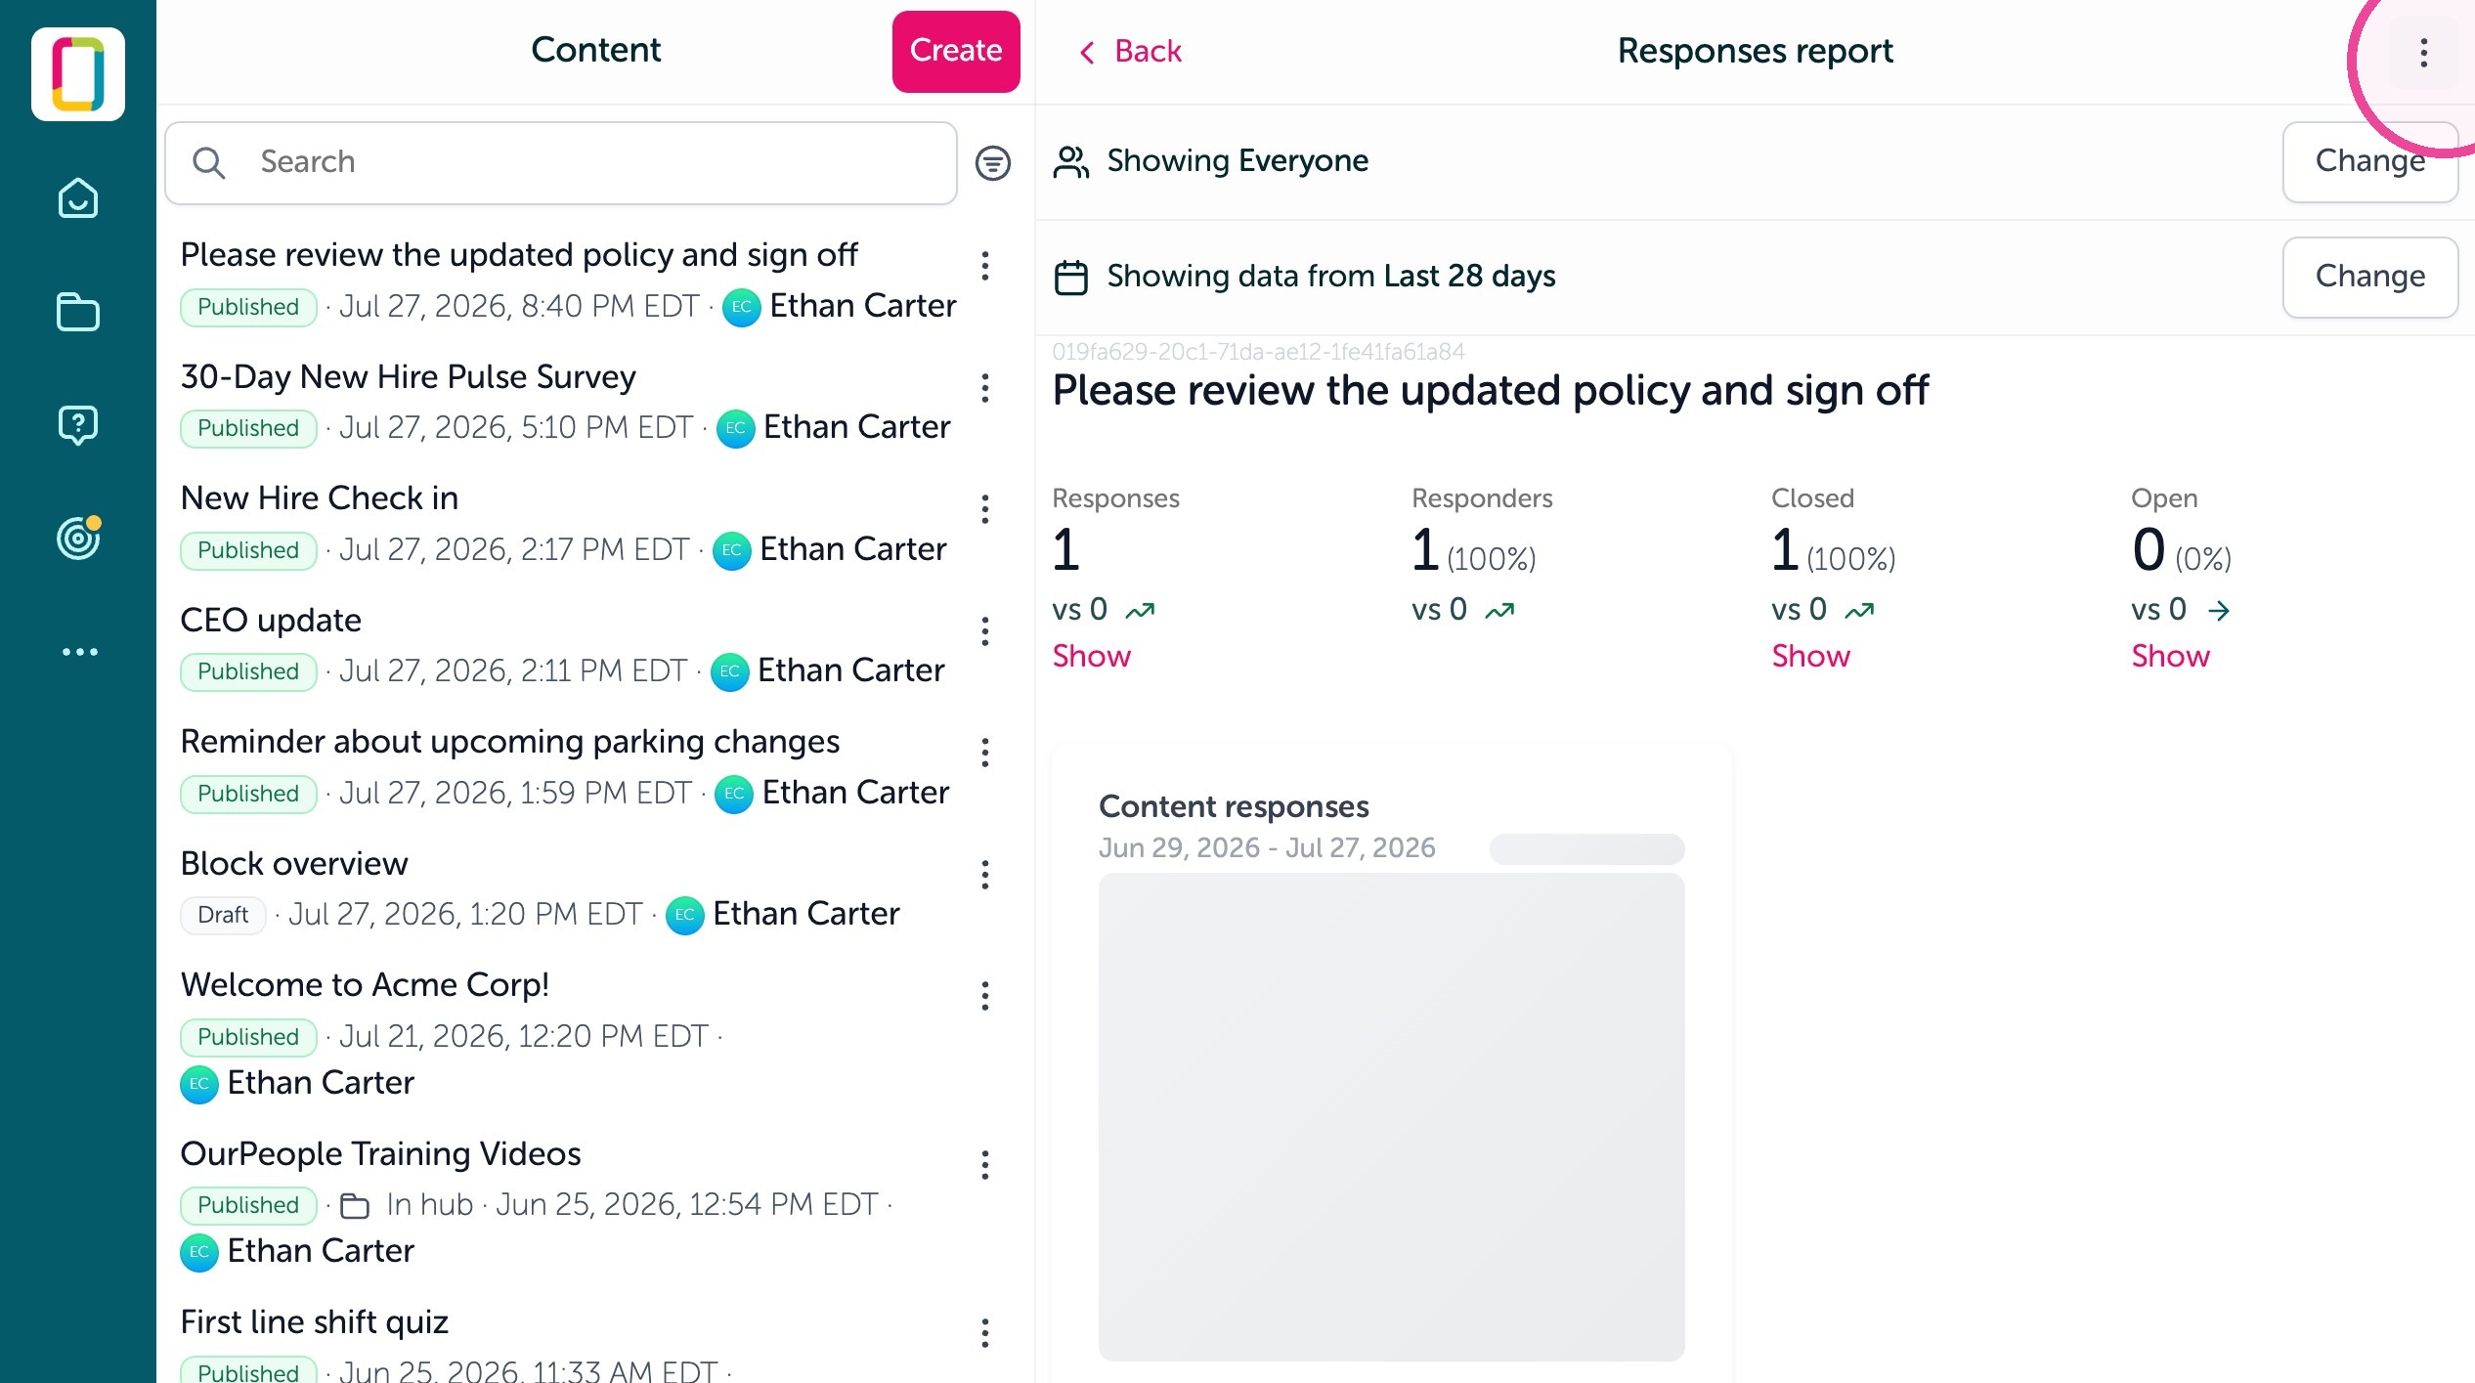Click the OurPeople logo icon
Screen dimensions: 2475x1383
(x=78, y=74)
